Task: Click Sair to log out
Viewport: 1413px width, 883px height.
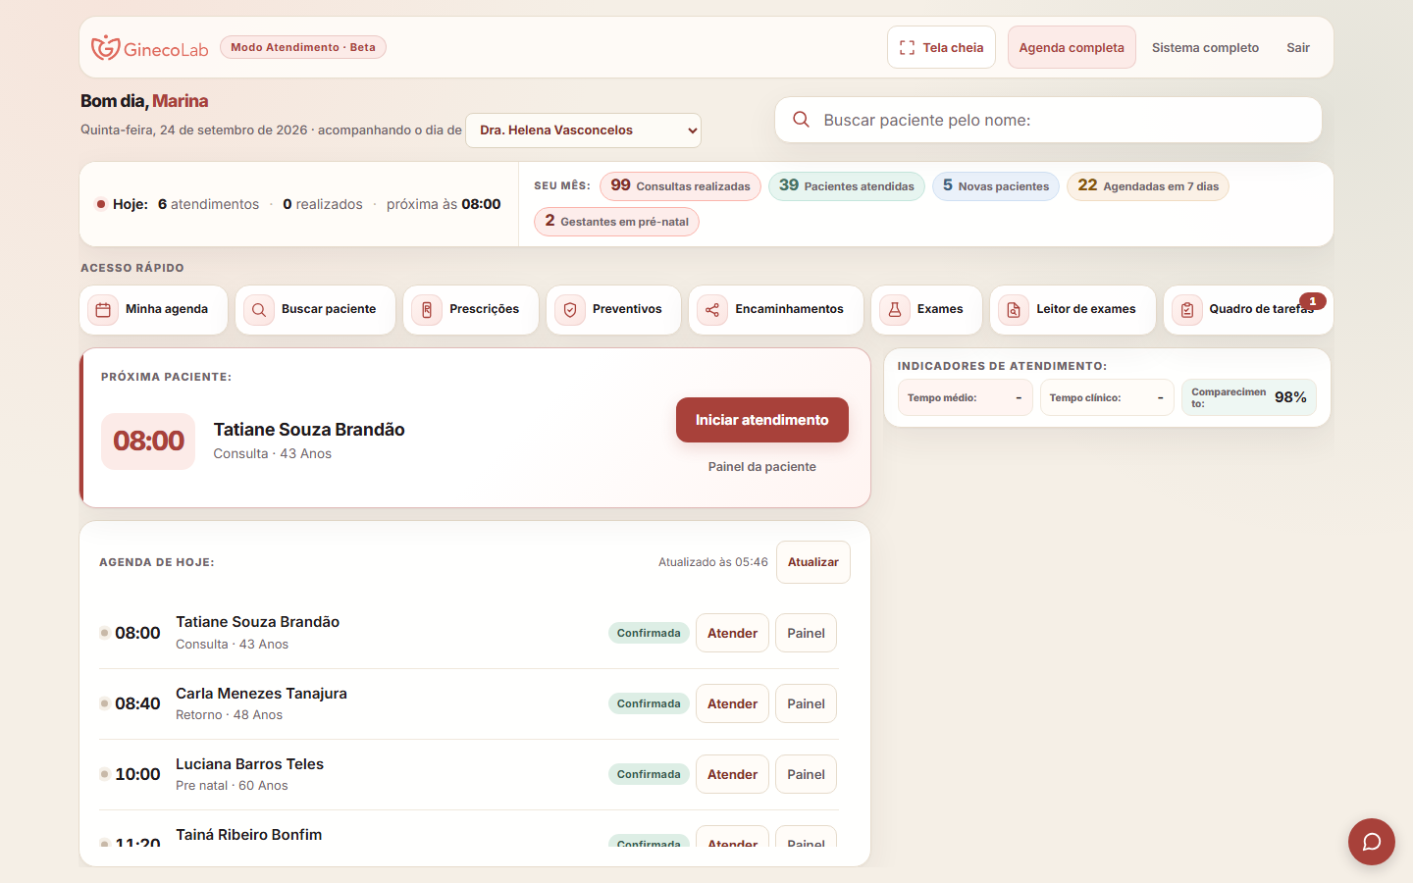Action: [1298, 47]
